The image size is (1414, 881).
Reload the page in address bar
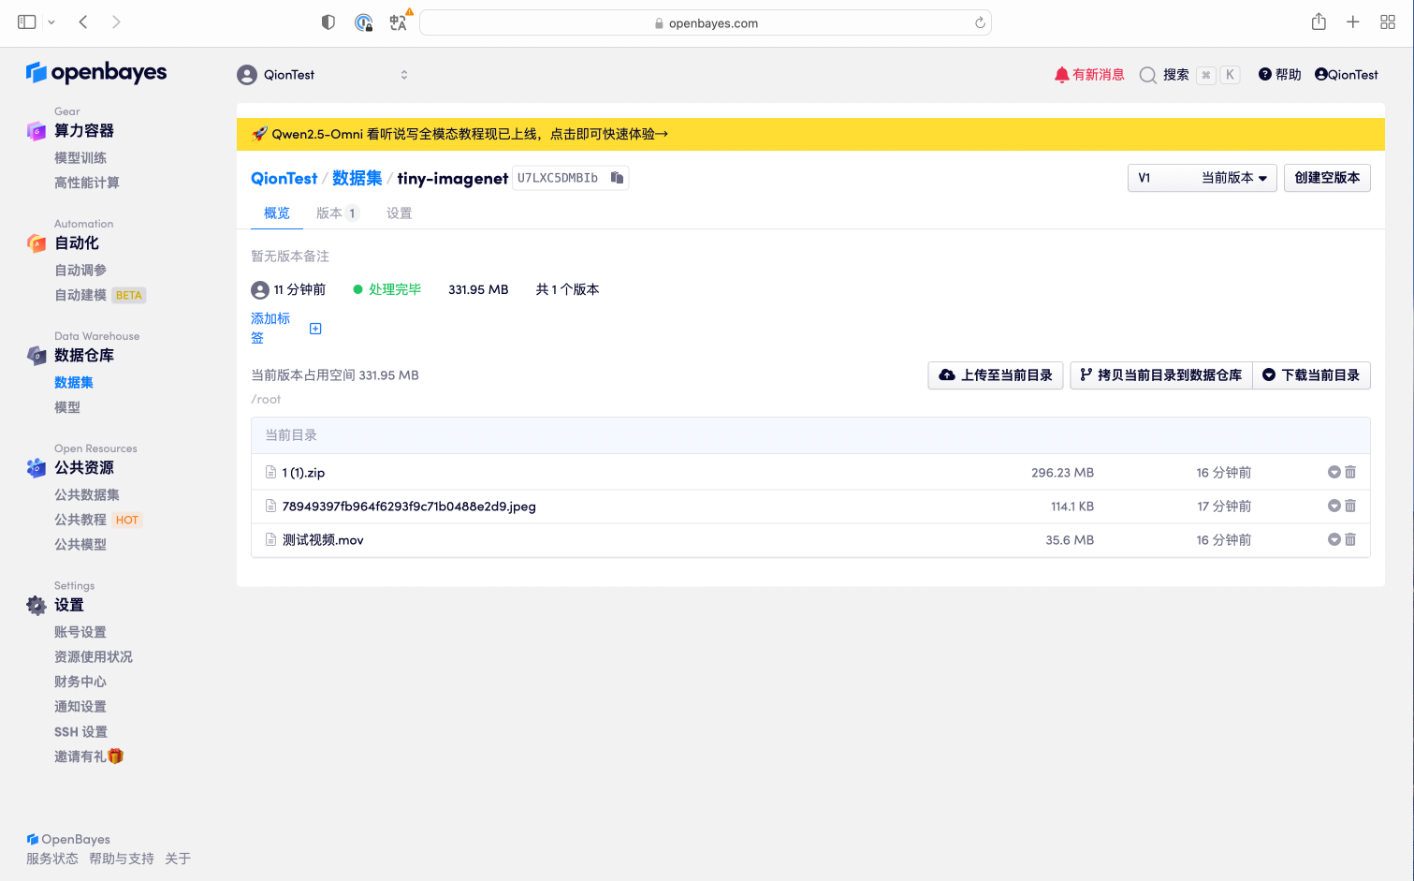coord(980,23)
